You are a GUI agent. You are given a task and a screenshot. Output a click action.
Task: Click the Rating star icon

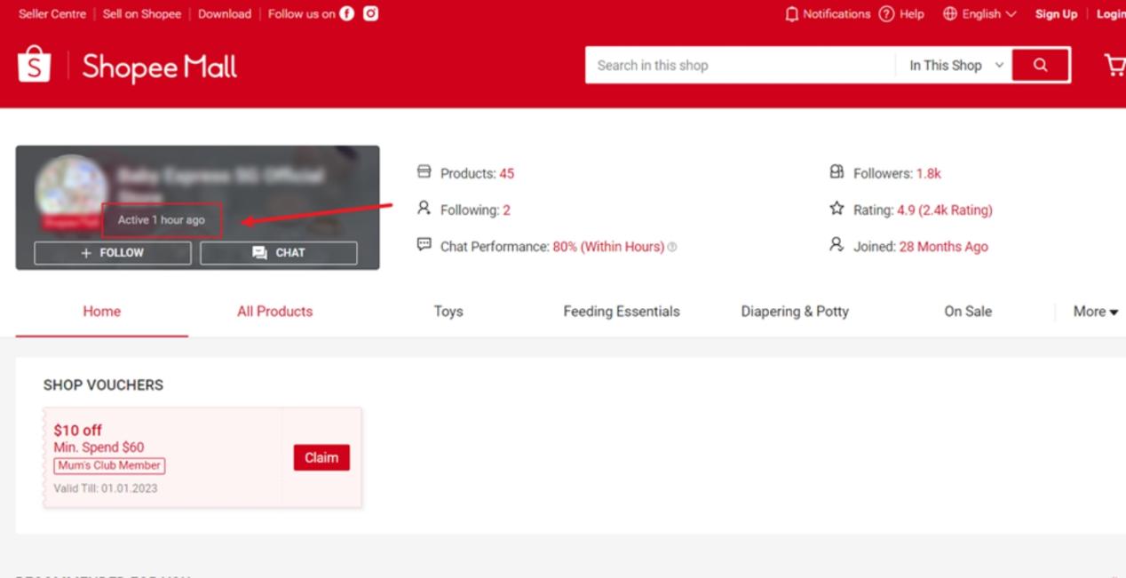[837, 209]
